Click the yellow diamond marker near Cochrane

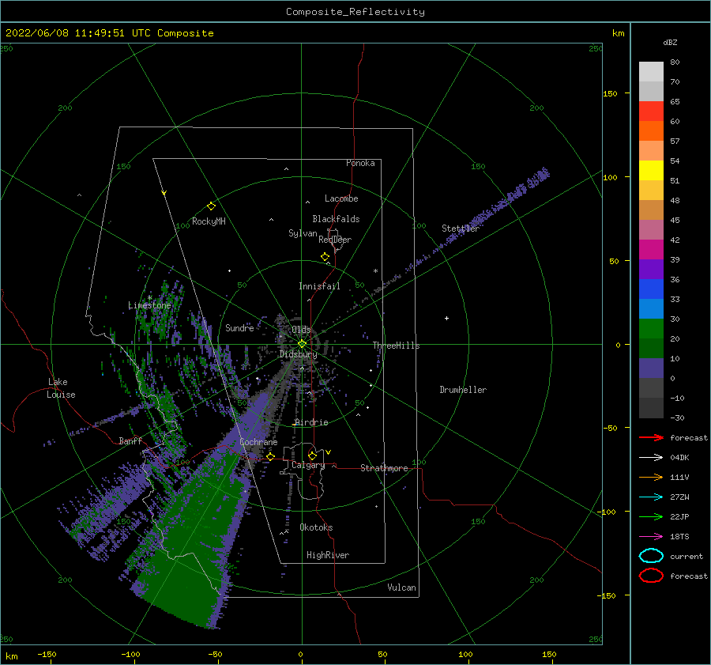[270, 456]
